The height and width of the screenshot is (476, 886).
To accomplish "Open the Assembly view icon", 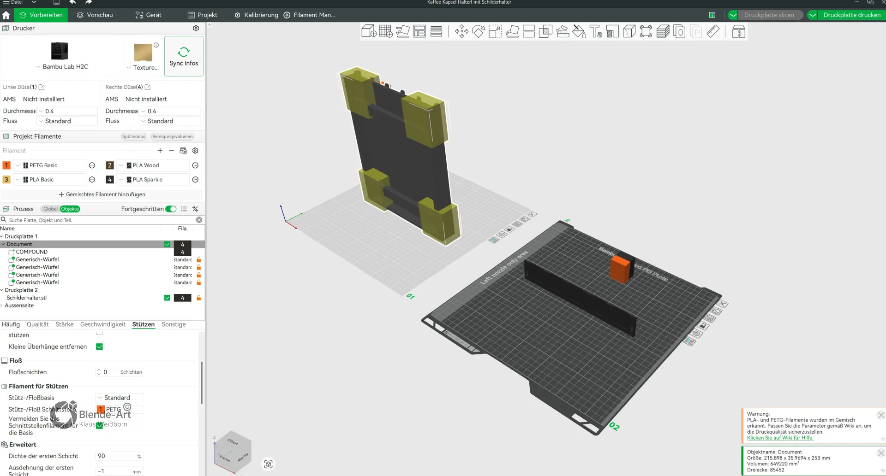I will (x=739, y=31).
